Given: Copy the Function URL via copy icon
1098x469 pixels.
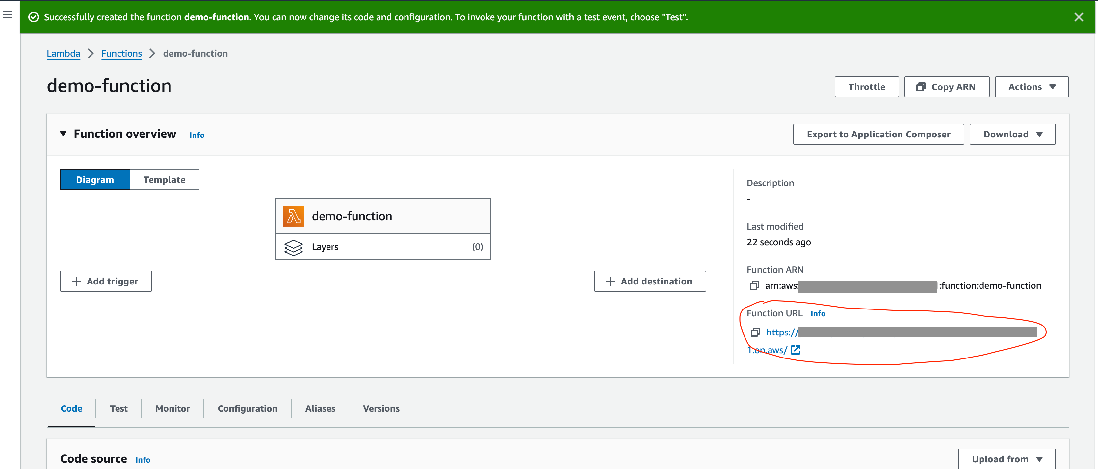Looking at the screenshot, I should tap(755, 332).
